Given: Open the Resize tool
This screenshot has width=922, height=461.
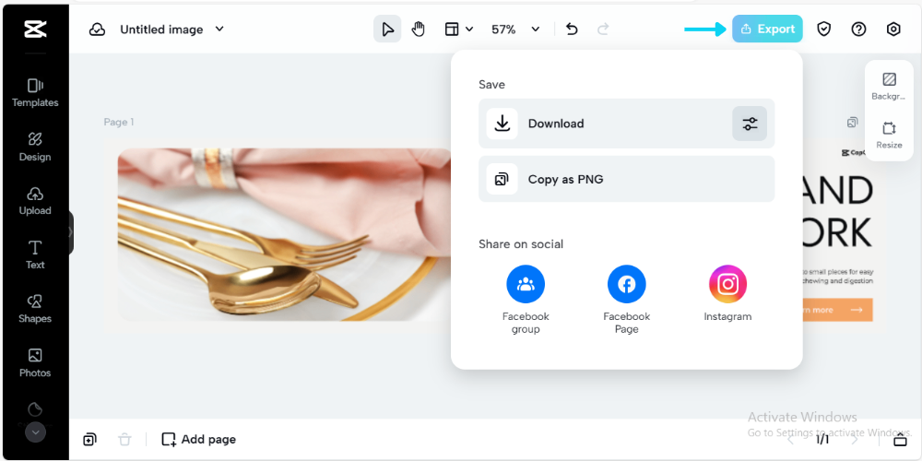Looking at the screenshot, I should pos(889,135).
